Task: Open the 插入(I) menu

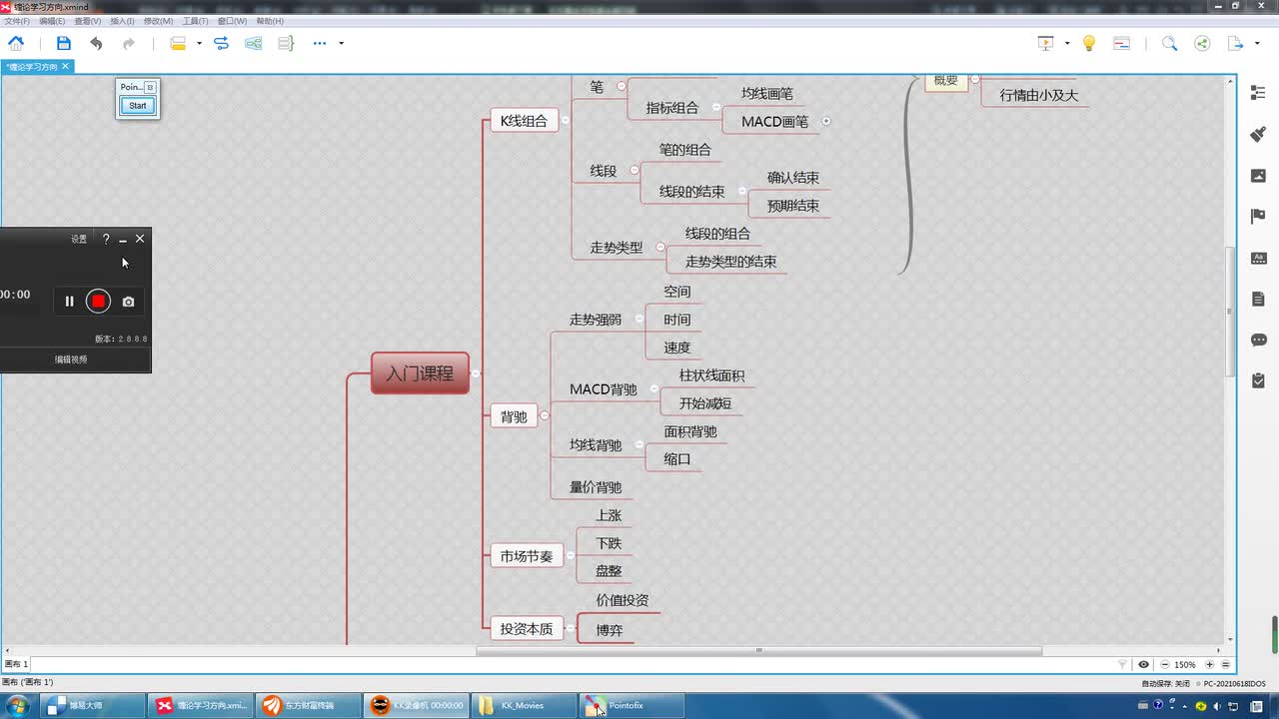Action: (x=122, y=21)
